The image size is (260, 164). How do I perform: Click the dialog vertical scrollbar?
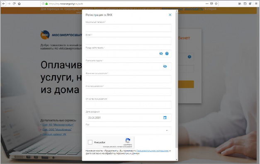click(176, 80)
